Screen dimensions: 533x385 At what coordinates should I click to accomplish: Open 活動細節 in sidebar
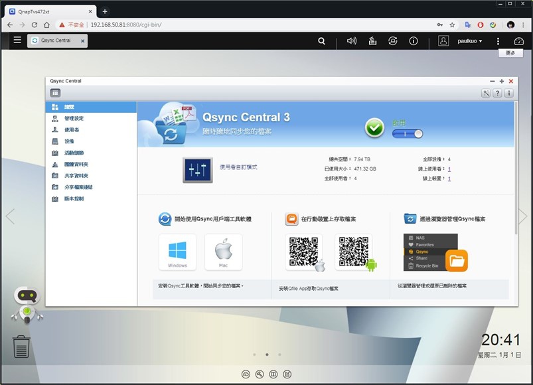coord(91,153)
